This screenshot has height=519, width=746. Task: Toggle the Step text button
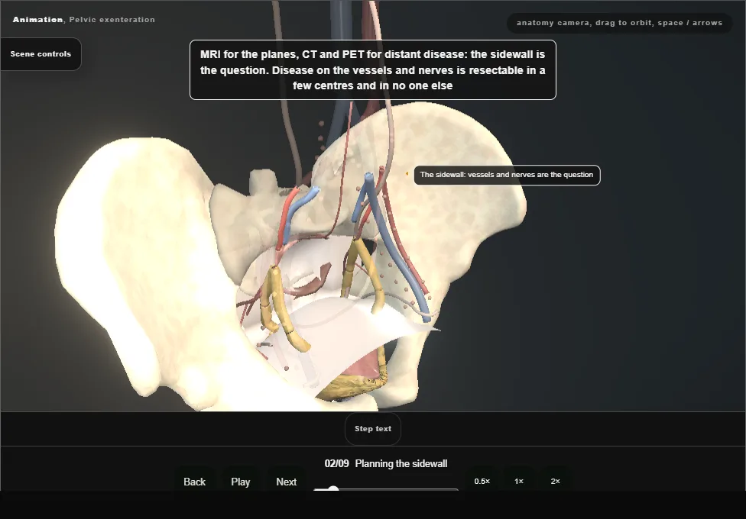coord(373,429)
